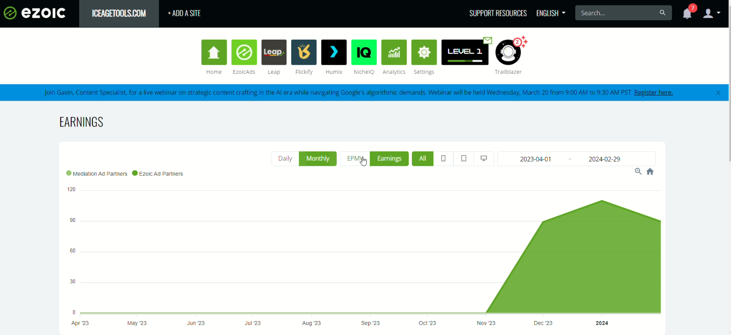The height and width of the screenshot is (335, 731).
Task: Open the Trailblazer astronaut icon
Action: [x=508, y=53]
